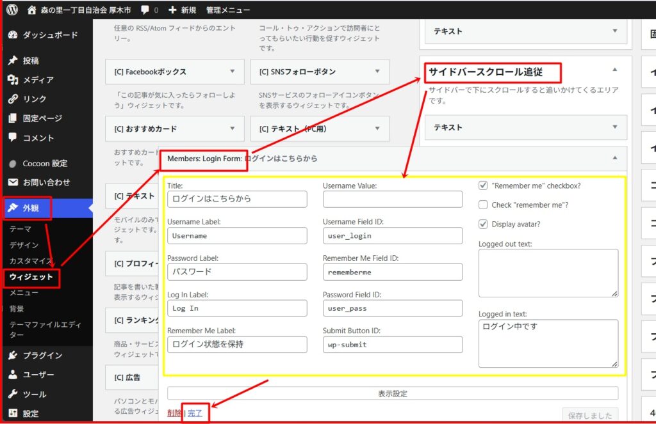The width and height of the screenshot is (656, 424).
Task: Select the 投稿 pushpin icon
Action: pyautogui.click(x=13, y=61)
